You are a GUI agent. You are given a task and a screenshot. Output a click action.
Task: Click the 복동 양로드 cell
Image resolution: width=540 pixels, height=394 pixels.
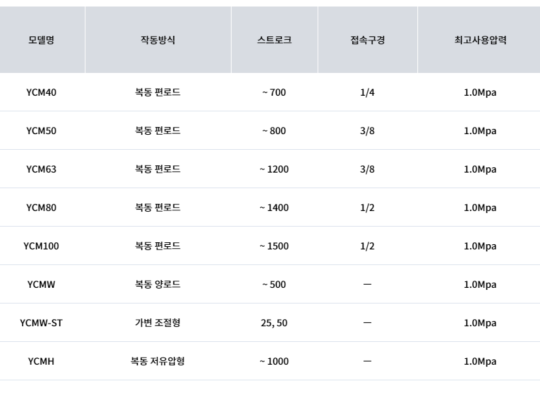158,285
